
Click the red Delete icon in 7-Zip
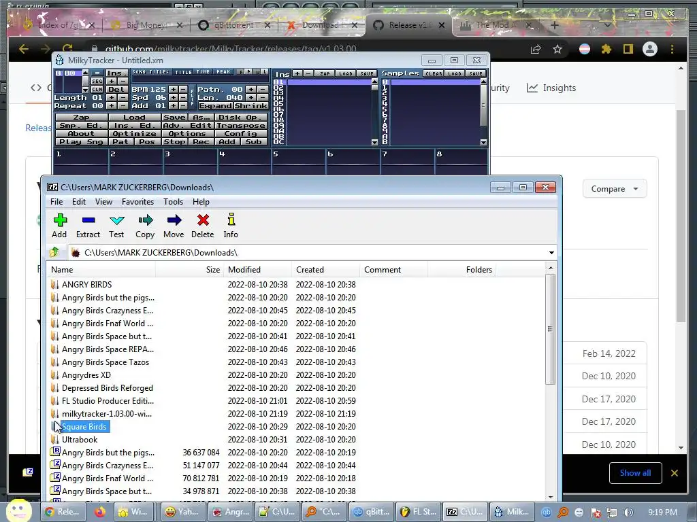pos(203,226)
